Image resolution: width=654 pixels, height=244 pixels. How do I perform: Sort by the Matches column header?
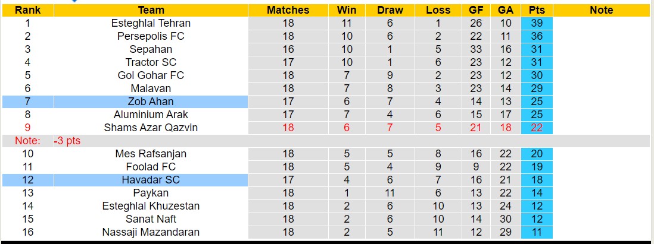(288, 10)
